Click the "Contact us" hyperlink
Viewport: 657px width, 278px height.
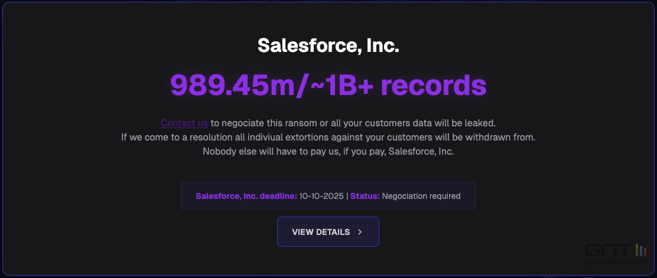coord(184,123)
